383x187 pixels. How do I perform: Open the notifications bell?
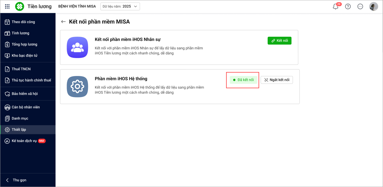pos(336,7)
